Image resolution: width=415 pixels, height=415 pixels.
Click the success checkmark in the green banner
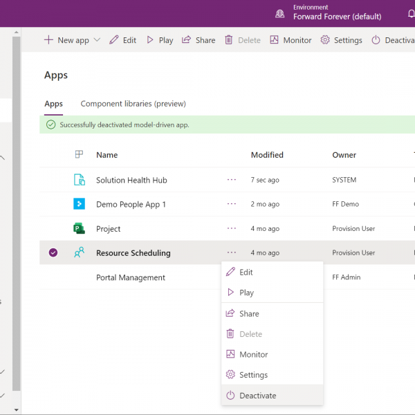click(50, 124)
